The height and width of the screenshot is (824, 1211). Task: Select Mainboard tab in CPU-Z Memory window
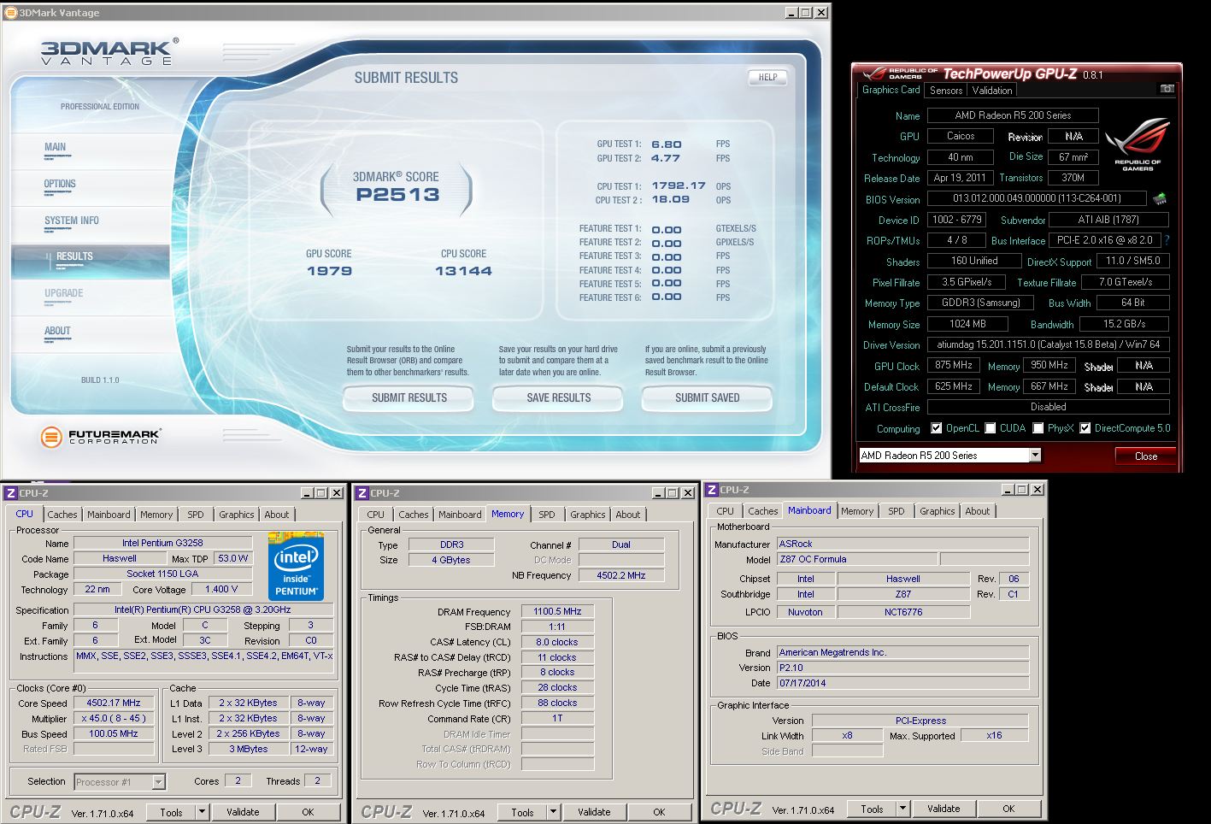tap(460, 515)
